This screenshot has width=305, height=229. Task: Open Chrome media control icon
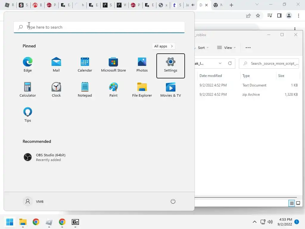tap(270, 16)
